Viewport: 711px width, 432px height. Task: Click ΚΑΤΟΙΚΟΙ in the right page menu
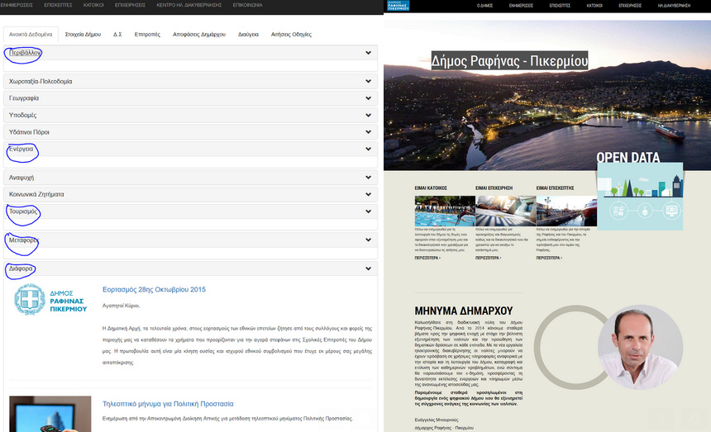[594, 6]
